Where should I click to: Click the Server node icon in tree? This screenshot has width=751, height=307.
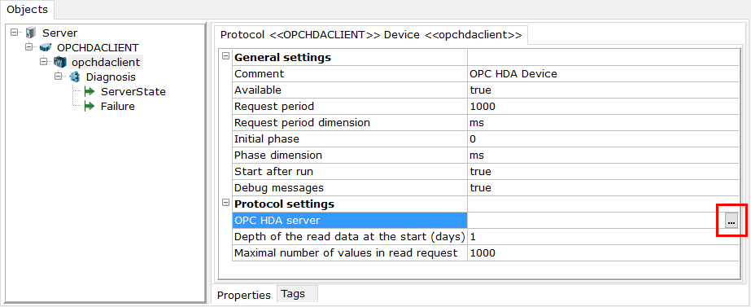pos(31,33)
